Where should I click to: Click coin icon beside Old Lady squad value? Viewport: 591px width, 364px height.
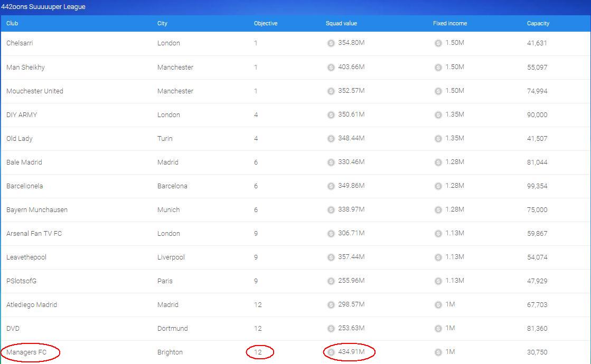click(x=331, y=139)
